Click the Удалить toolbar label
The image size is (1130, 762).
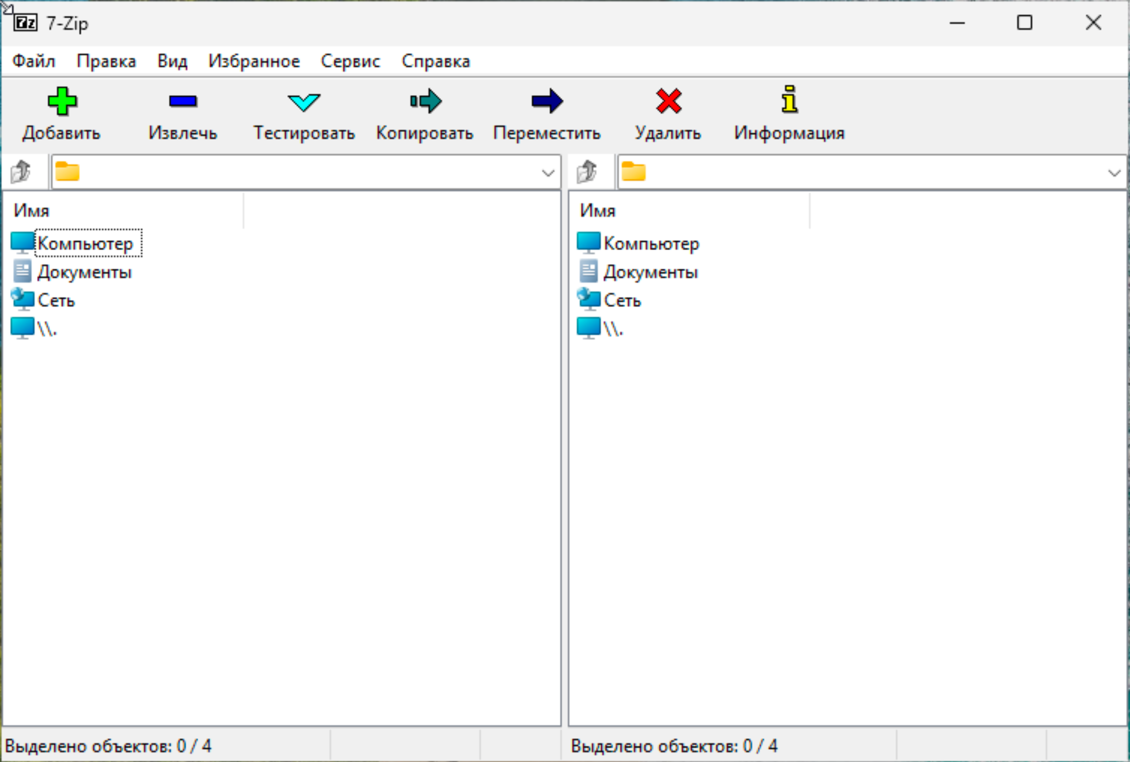[668, 133]
